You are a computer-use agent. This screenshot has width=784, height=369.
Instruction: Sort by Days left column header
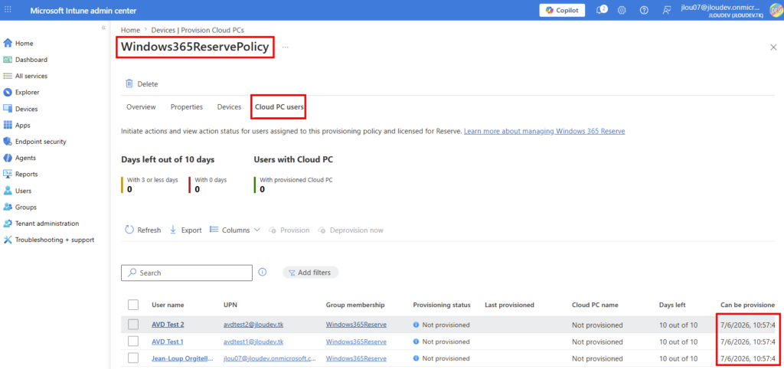point(672,305)
